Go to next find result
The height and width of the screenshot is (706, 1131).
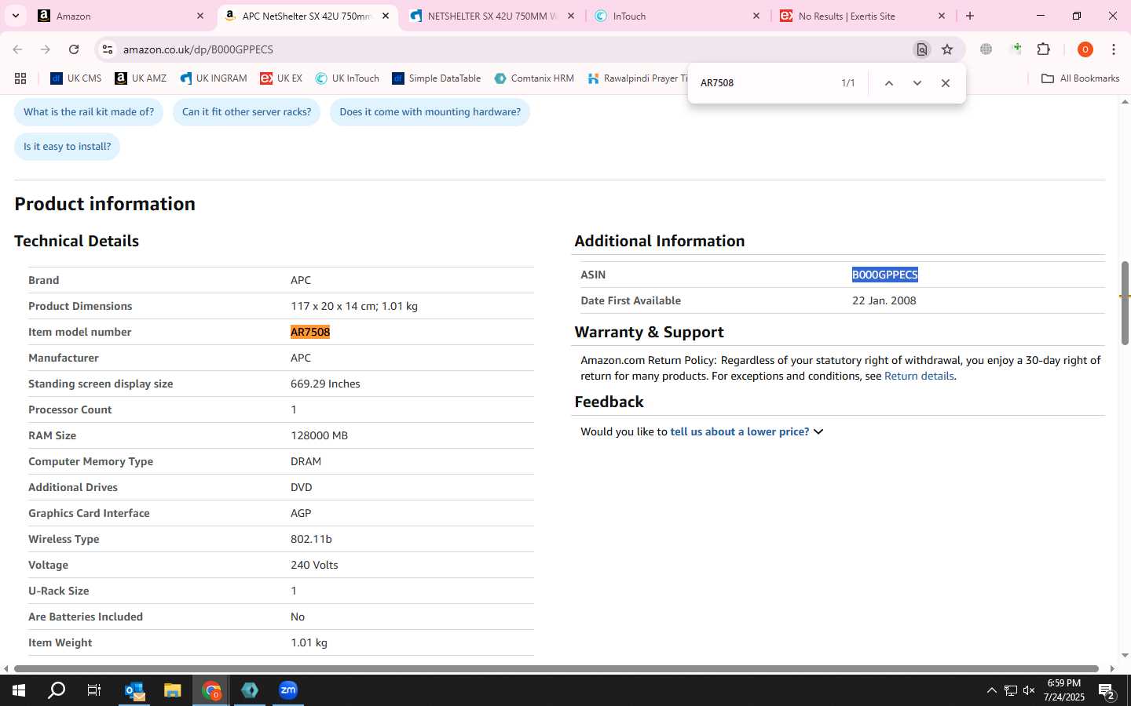(x=917, y=83)
